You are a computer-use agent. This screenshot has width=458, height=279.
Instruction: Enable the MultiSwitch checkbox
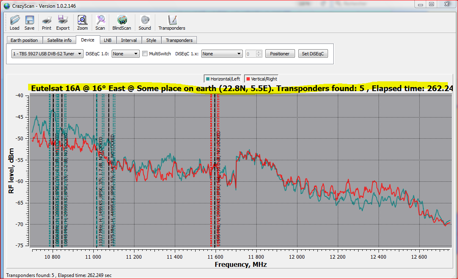pyautogui.click(x=145, y=54)
